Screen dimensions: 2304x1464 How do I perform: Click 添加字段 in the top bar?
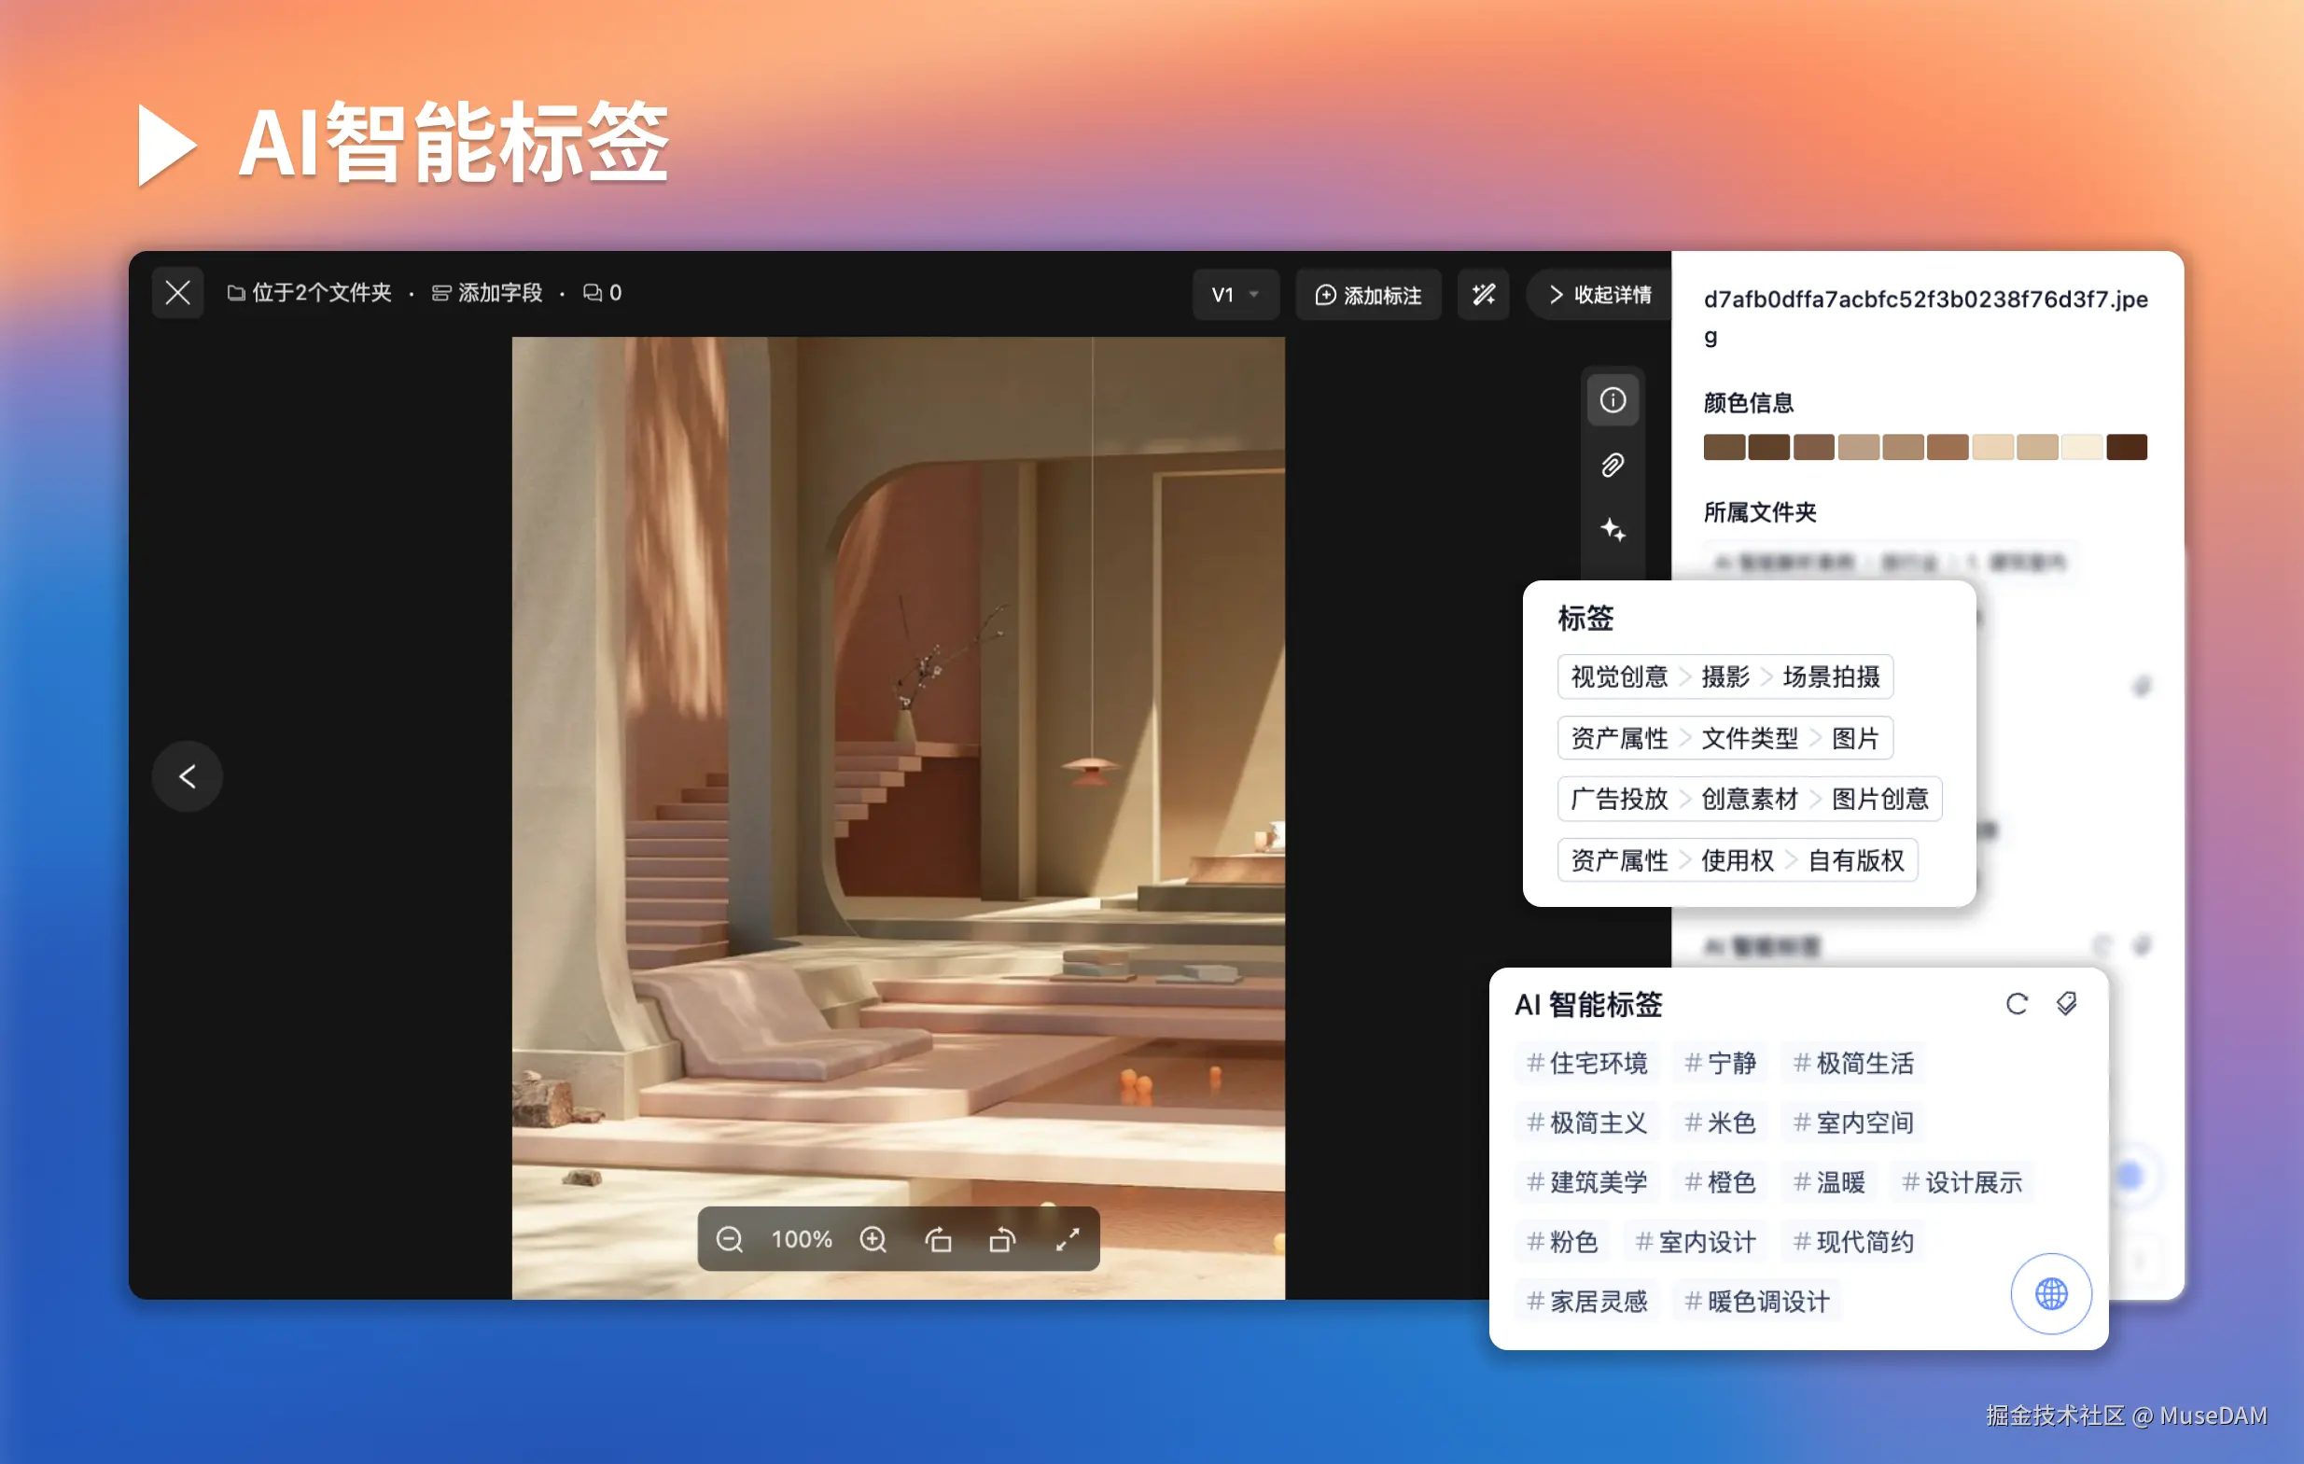click(x=487, y=293)
